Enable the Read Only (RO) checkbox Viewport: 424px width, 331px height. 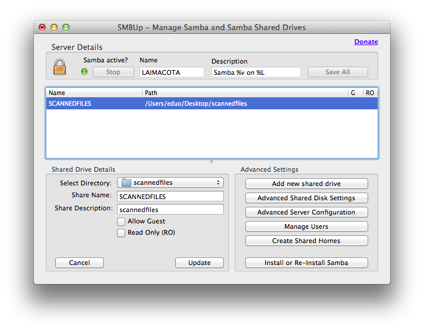pos(121,233)
